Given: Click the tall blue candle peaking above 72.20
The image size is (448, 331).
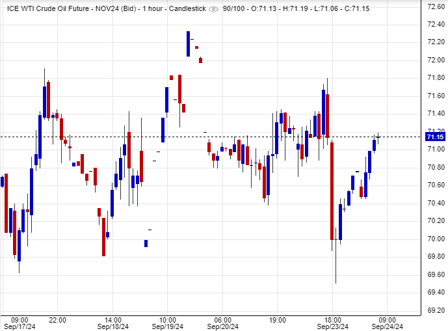Looking at the screenshot, I should pyautogui.click(x=188, y=44).
